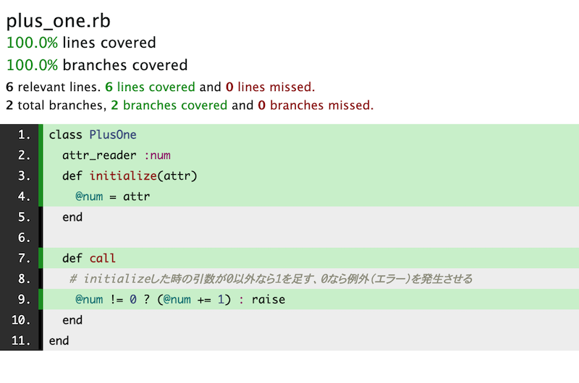579x383 pixels.
Task: Click the plus_one.rb file title
Action: 59,21
